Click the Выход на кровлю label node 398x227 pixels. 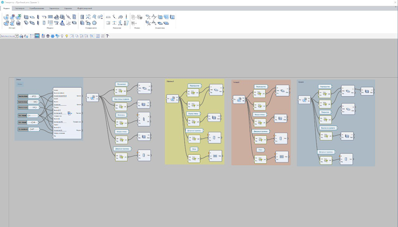pos(328,128)
